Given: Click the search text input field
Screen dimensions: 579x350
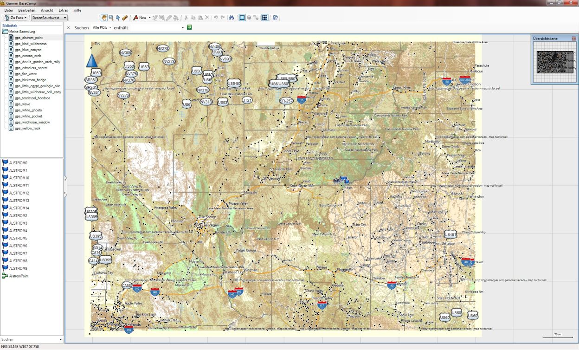Looking at the screenshot, I should (158, 27).
